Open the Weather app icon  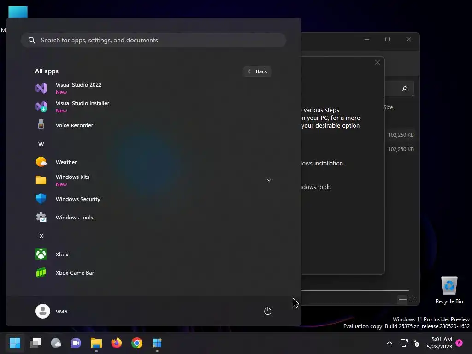[41, 162]
